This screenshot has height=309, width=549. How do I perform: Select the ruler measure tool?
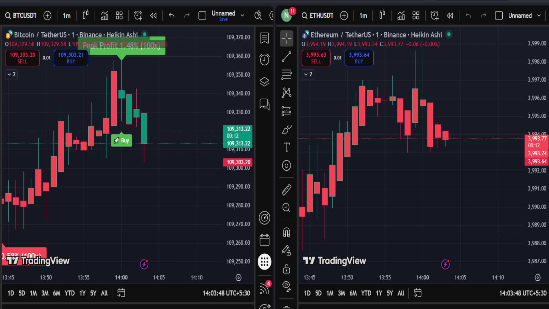(287, 189)
